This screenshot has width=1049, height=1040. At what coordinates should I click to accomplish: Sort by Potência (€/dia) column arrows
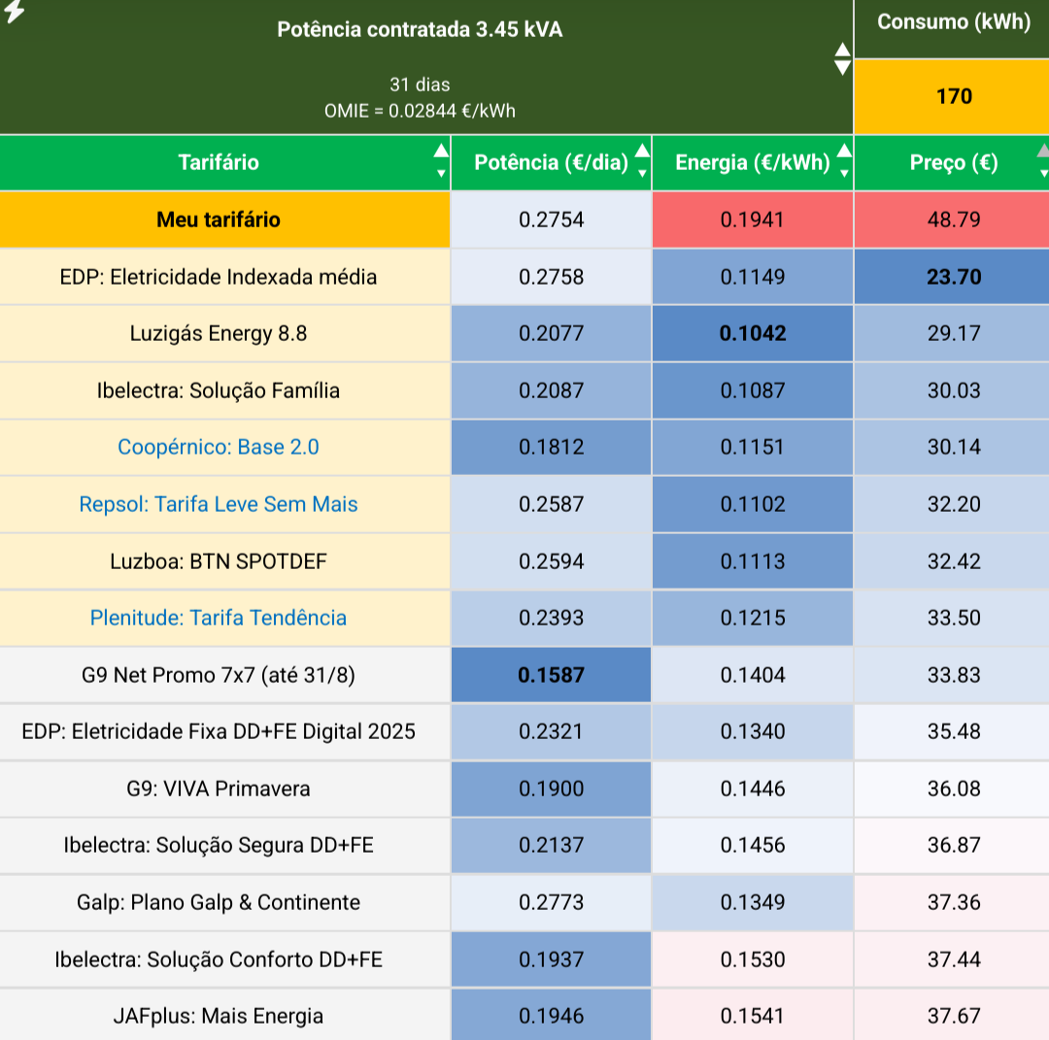click(642, 161)
